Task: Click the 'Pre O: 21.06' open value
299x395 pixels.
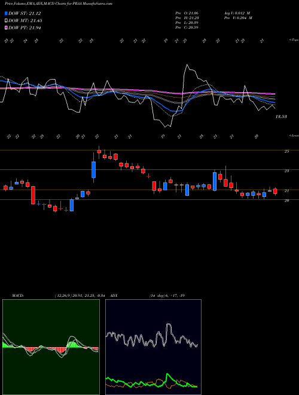Action: tap(187, 13)
